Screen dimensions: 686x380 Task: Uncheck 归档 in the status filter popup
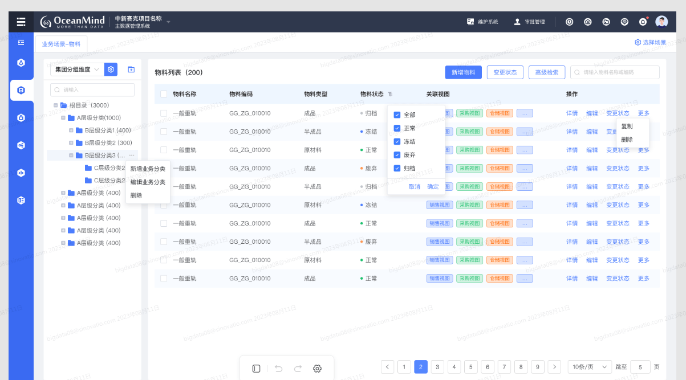[x=397, y=168]
